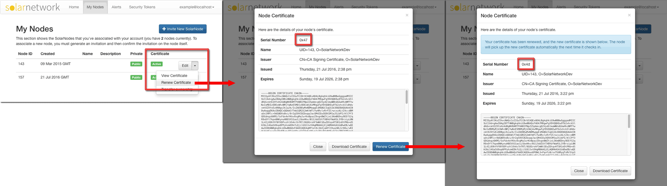Click 'Sunday, 19 Jul 2026, 2:38 pm' expiry date

point(324,79)
